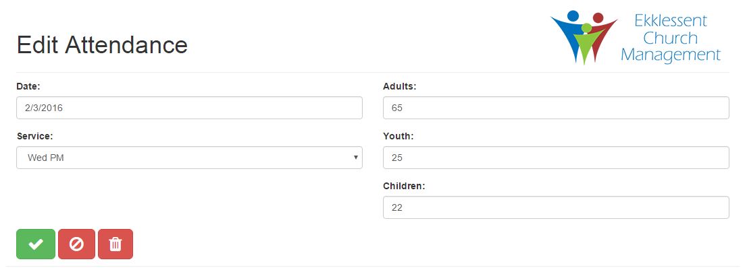Click the Ekklessent Church Management logo text
This screenshot has height=268, width=745.
pos(671,38)
